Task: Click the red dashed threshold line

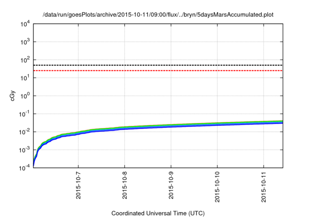Action: click(158, 71)
